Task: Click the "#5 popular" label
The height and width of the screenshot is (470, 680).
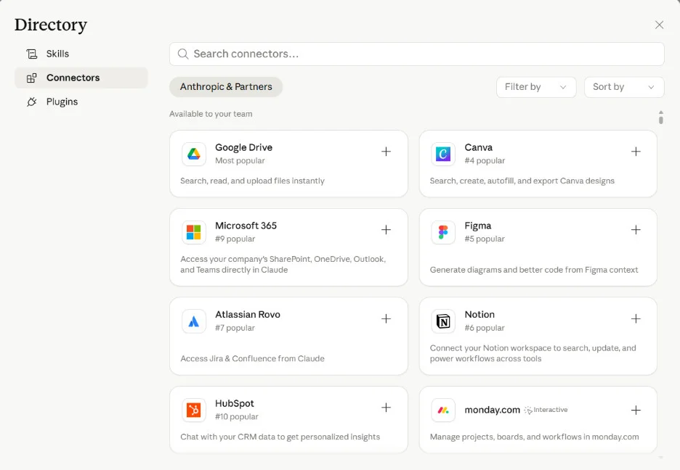Action: pyautogui.click(x=485, y=239)
